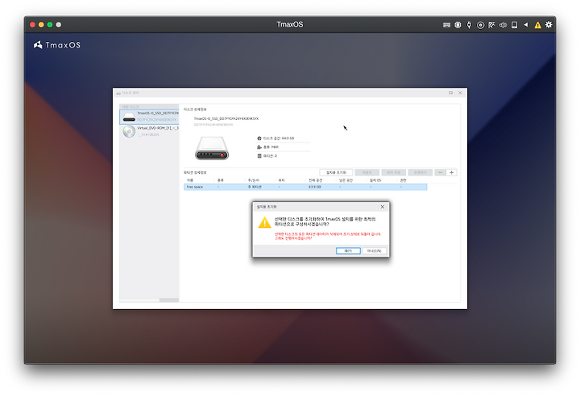
Task: Click the total space column header
Action: [x=316, y=180]
